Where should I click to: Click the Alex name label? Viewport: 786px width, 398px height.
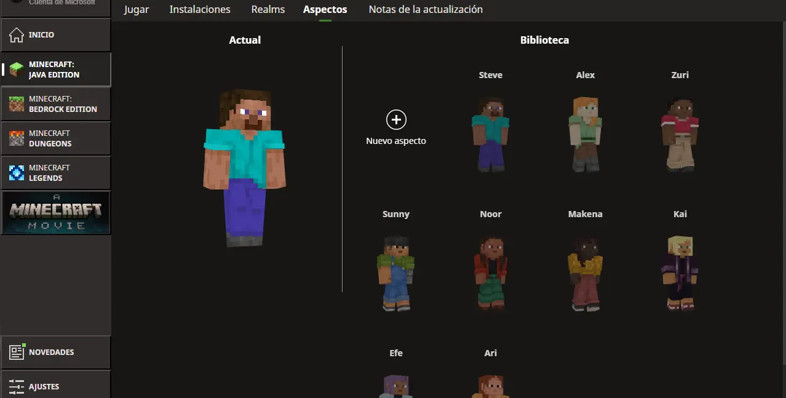(586, 75)
